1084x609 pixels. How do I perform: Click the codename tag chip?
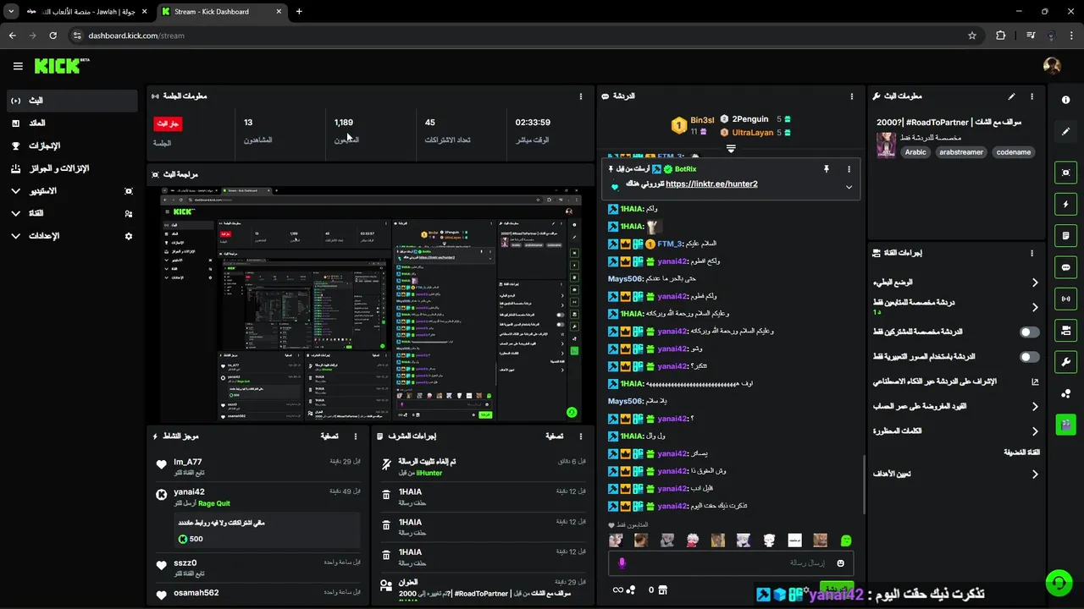pyautogui.click(x=1014, y=152)
